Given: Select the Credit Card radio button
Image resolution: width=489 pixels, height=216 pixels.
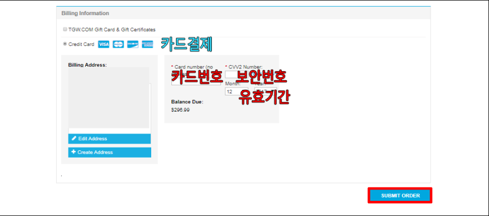Looking at the screenshot, I should tap(65, 44).
